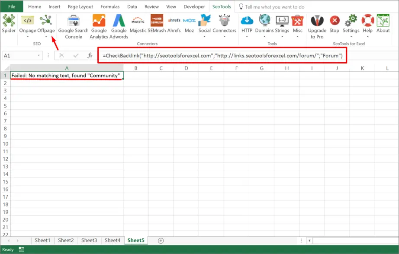Switch to Sheet2 tab

66,240
